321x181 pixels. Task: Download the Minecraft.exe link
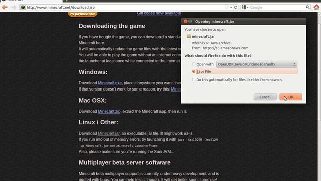click(x=110, y=83)
